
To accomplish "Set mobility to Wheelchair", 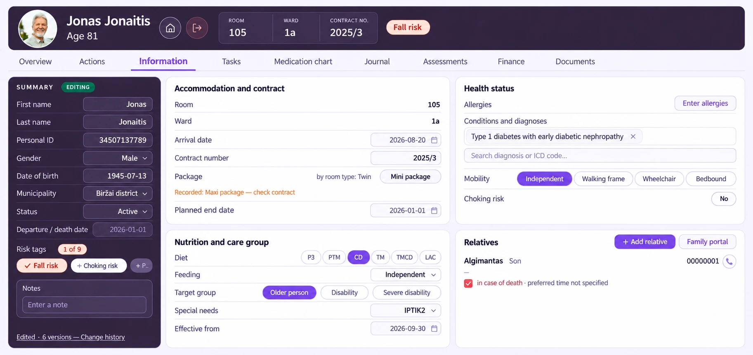I will (x=659, y=179).
